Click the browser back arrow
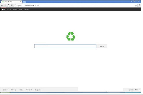The width and height of the screenshot is (143, 95). (2, 5)
